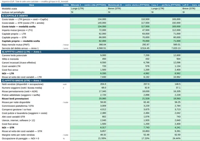The height and width of the screenshot is (141, 200).
Task: Click the 'Voce' column header
Action: (x=31, y=5)
